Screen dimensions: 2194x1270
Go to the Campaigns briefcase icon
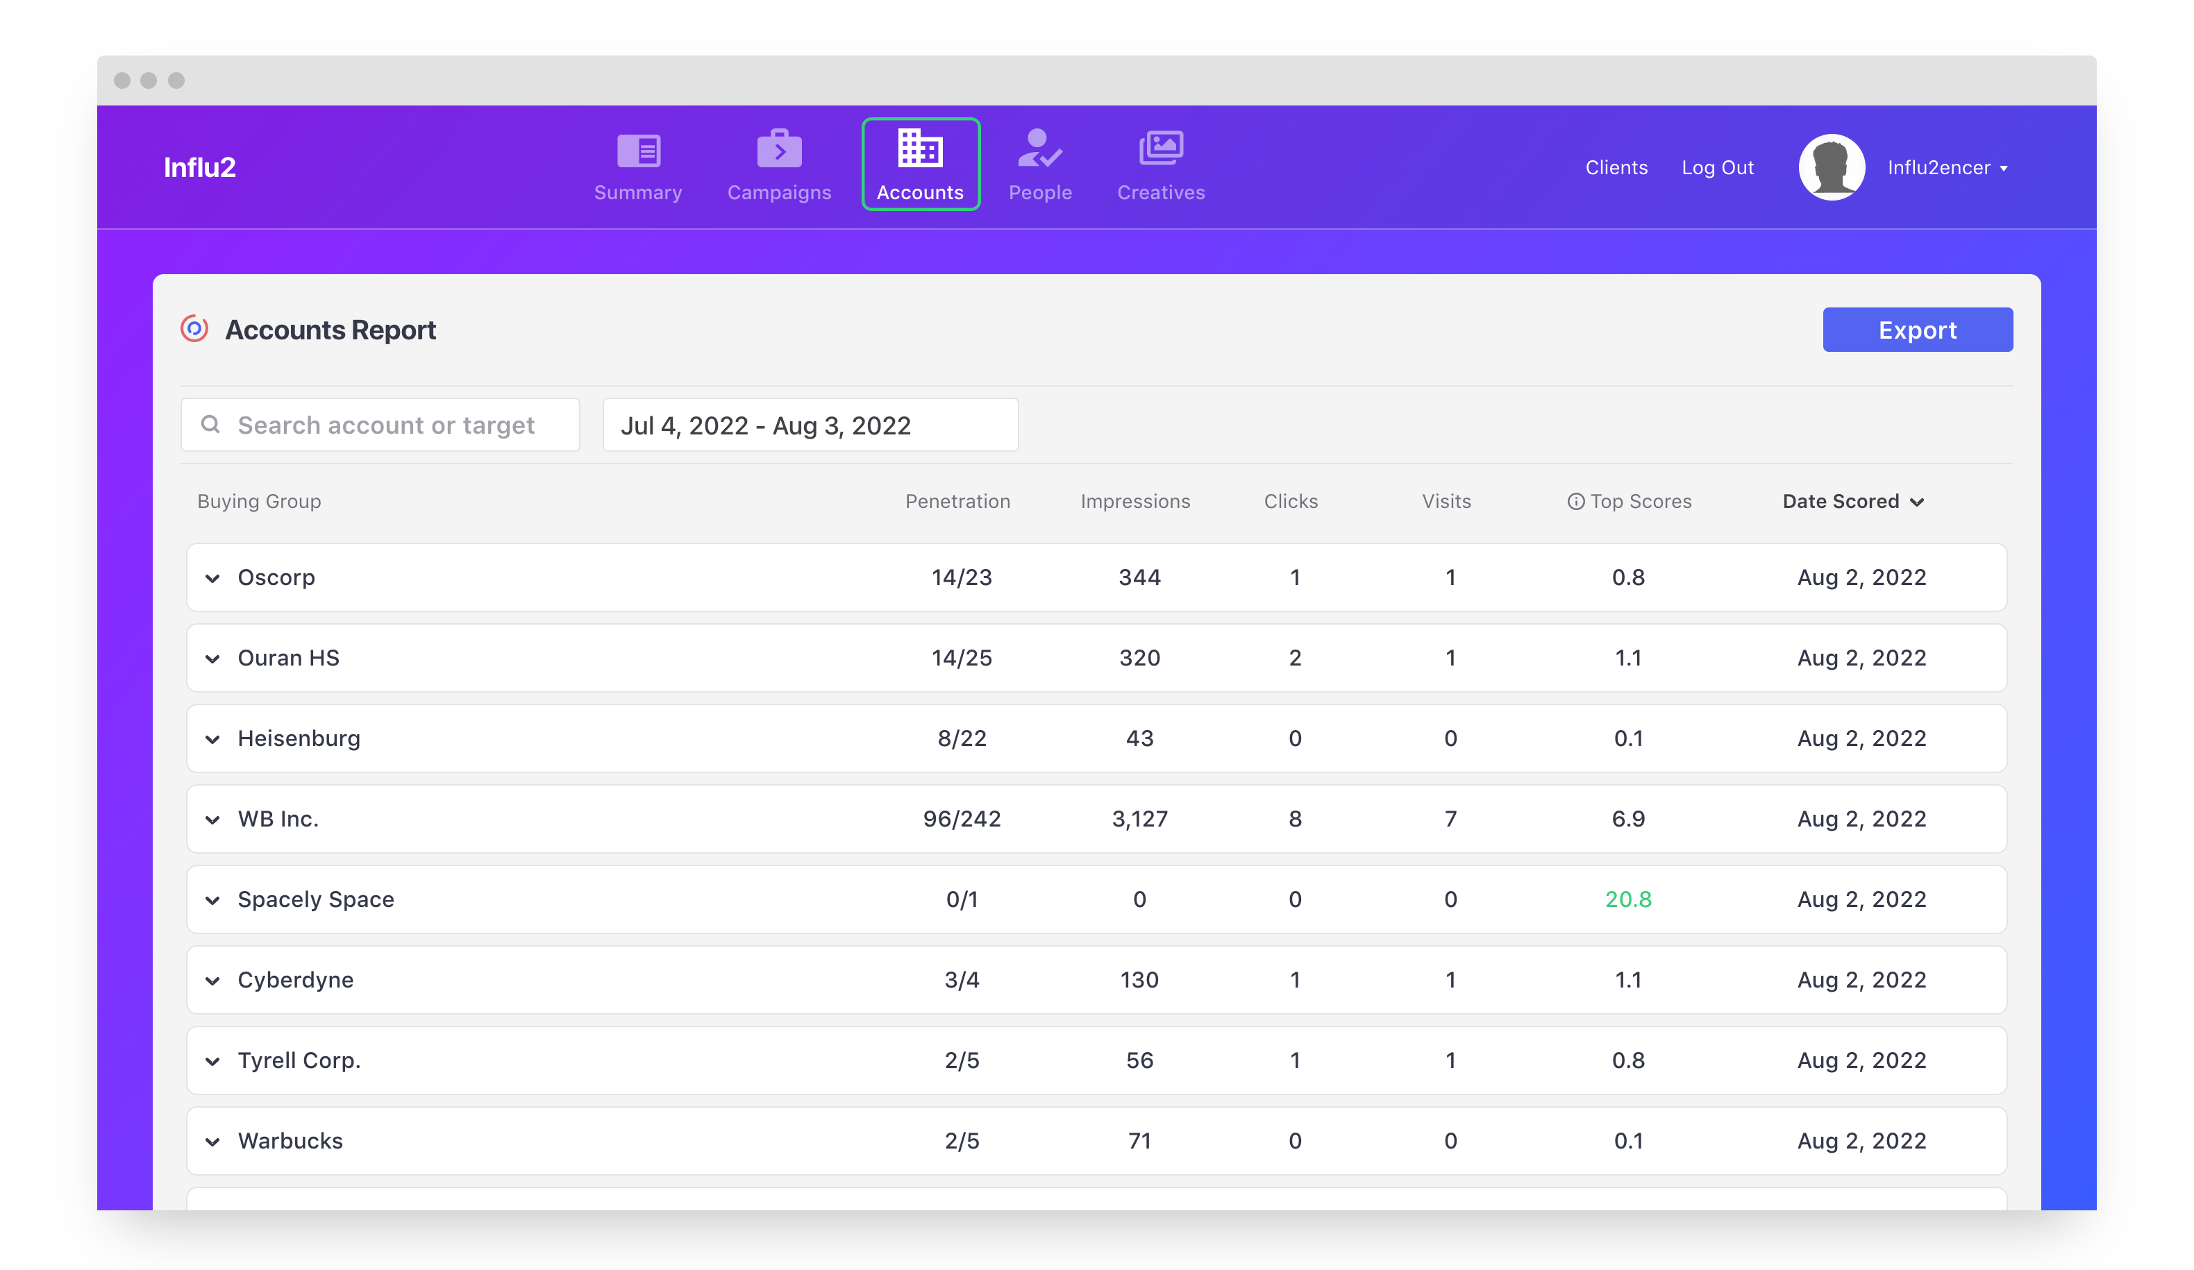click(x=778, y=149)
